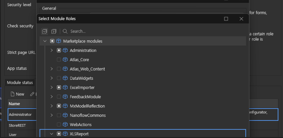283x138 pixels.
Task: Check the DataWidgets checkbox
Action: [x=59, y=78]
